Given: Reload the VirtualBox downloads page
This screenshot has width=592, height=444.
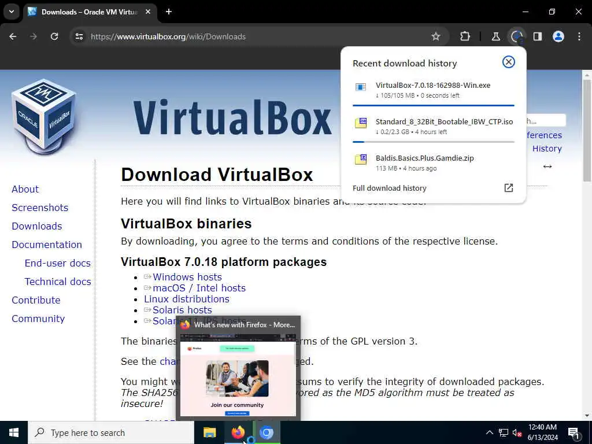Looking at the screenshot, I should [54, 36].
